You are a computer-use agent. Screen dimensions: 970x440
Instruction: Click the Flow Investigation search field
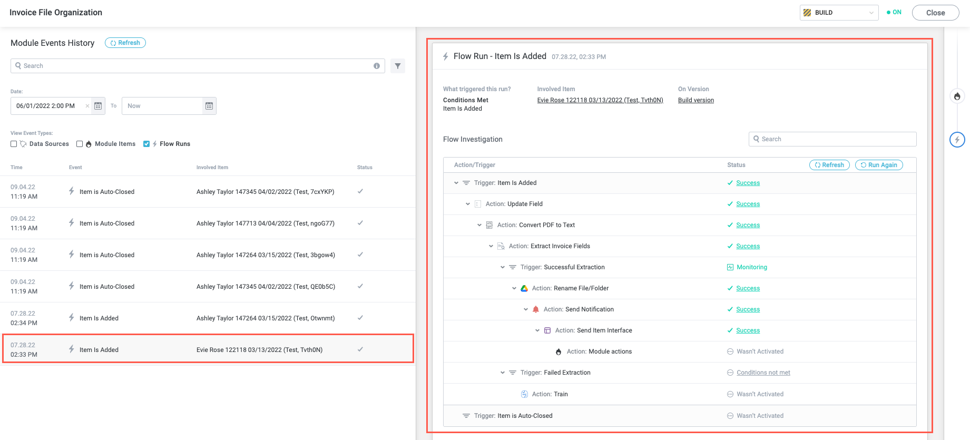[832, 139]
